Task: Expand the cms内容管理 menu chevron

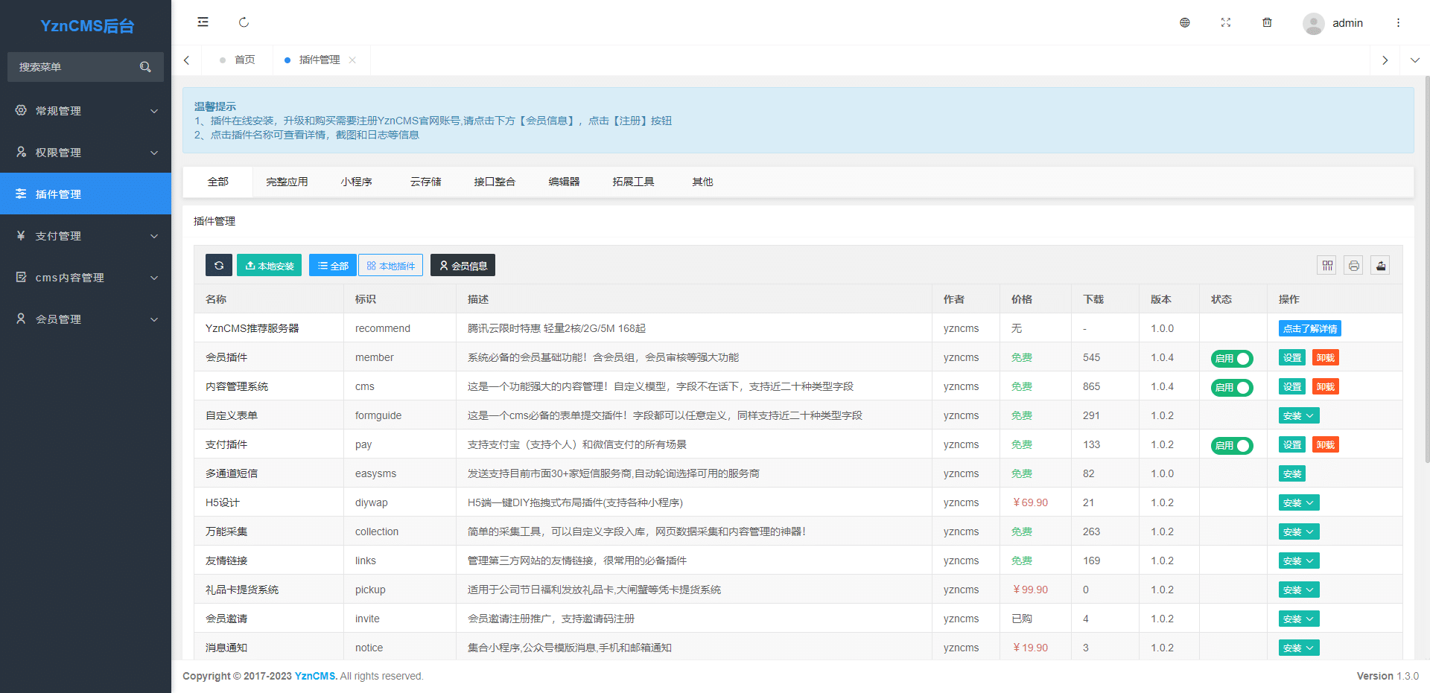Action: coord(154,278)
